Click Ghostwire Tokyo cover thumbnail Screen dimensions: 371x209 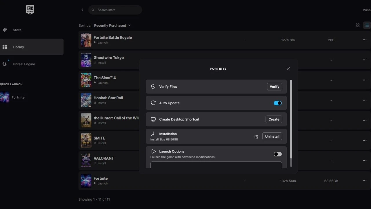[86, 60]
